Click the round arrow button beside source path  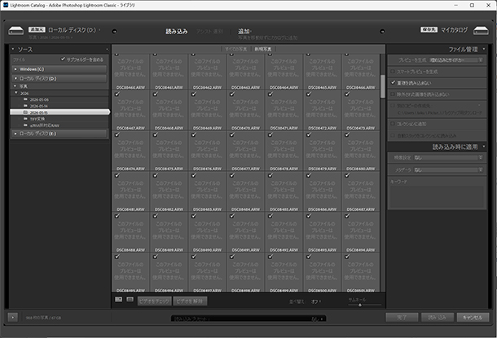[x=114, y=31]
